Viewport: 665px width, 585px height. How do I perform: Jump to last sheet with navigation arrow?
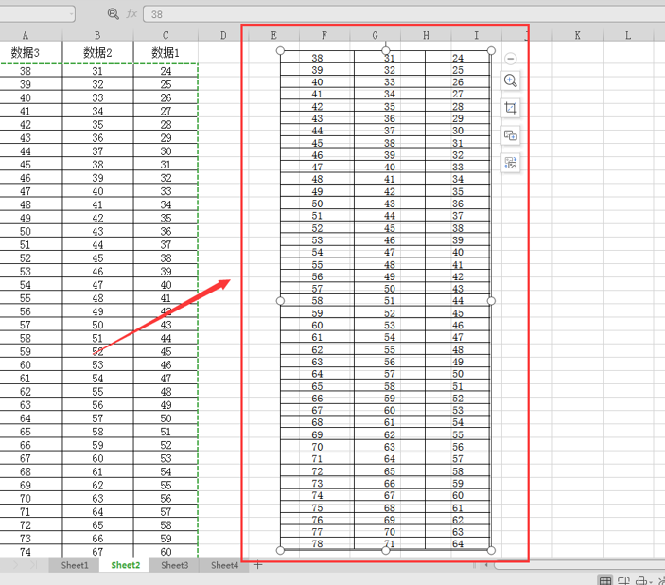33,565
